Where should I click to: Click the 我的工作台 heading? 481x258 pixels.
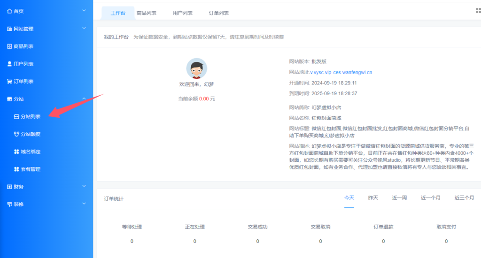(116, 37)
